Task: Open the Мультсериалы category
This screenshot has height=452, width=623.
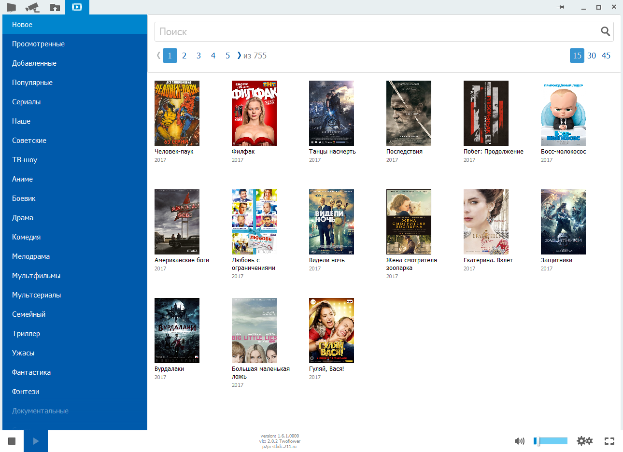Action: [75, 295]
